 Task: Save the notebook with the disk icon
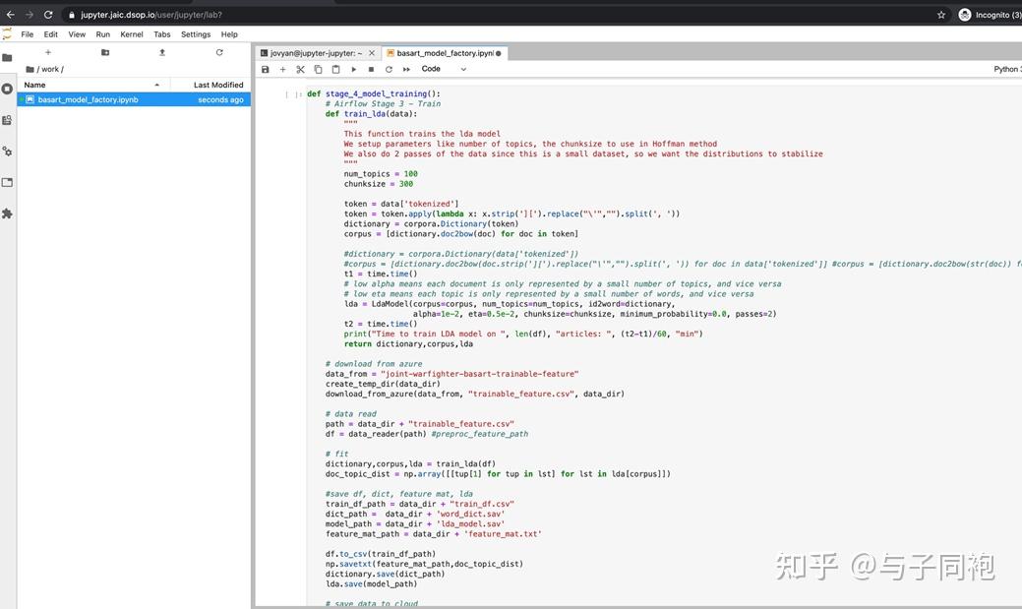[266, 69]
